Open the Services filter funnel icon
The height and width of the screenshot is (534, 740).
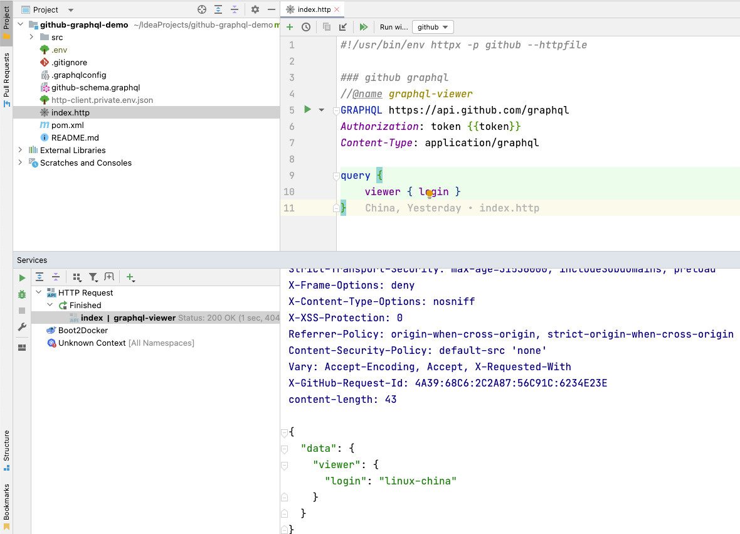(93, 277)
